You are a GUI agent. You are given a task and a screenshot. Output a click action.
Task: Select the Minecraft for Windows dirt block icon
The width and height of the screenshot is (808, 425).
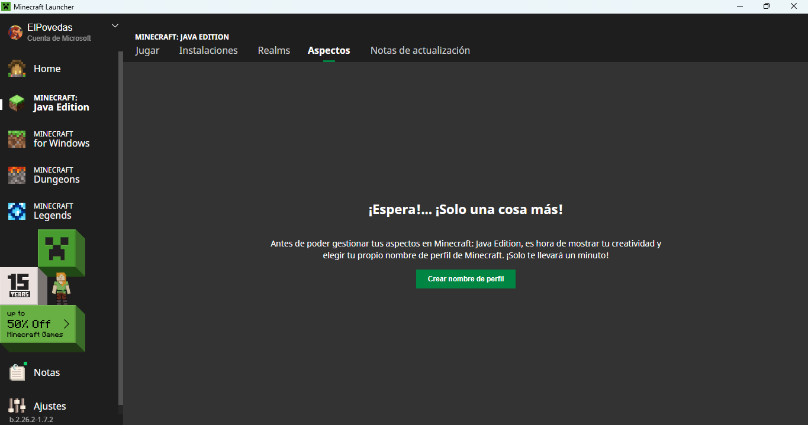pos(17,139)
